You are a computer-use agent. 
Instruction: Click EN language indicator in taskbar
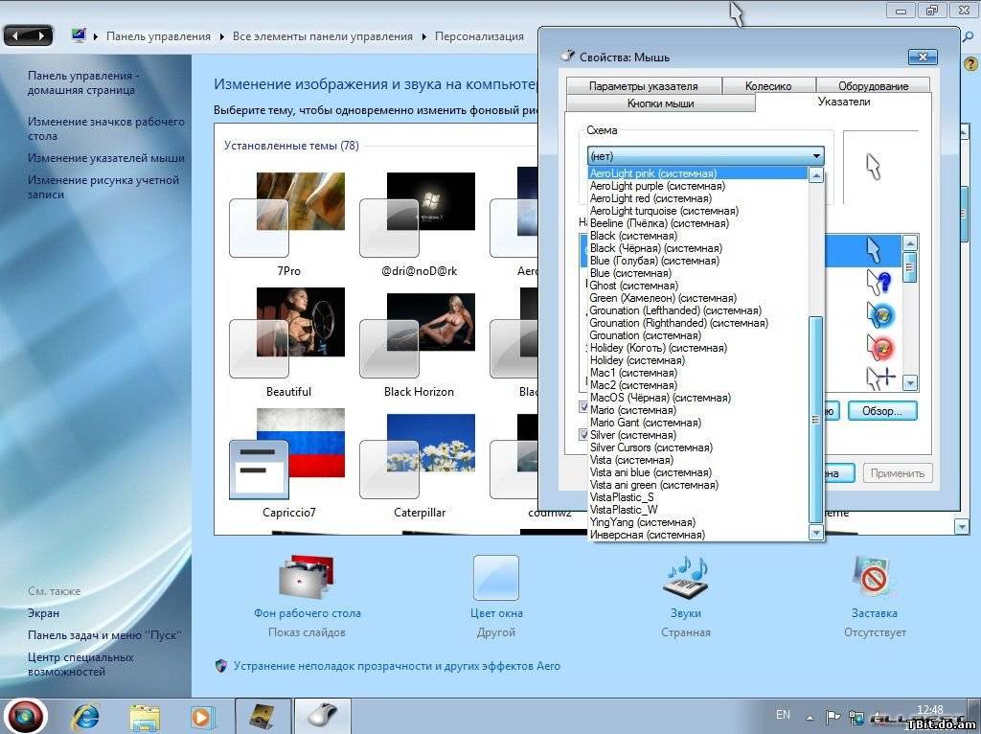pos(783,715)
